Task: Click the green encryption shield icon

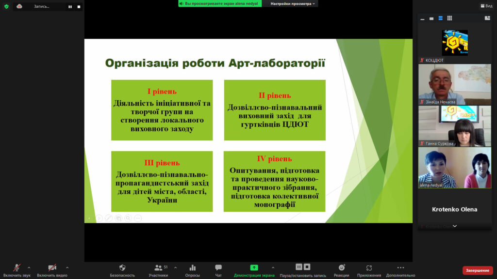Action: pyautogui.click(x=6, y=6)
